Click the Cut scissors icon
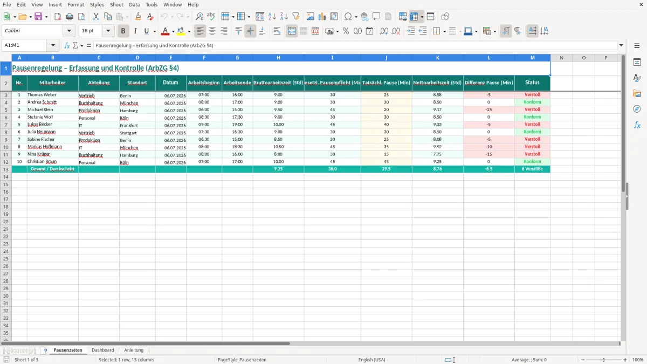This screenshot has width=647, height=364. click(x=96, y=17)
